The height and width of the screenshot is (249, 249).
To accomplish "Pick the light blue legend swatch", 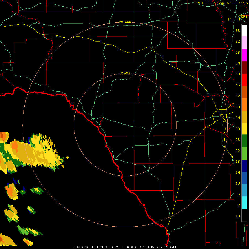I will click(x=244, y=190).
